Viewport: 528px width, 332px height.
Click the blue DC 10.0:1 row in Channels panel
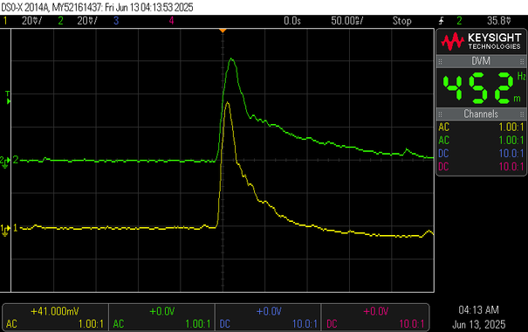click(x=481, y=154)
